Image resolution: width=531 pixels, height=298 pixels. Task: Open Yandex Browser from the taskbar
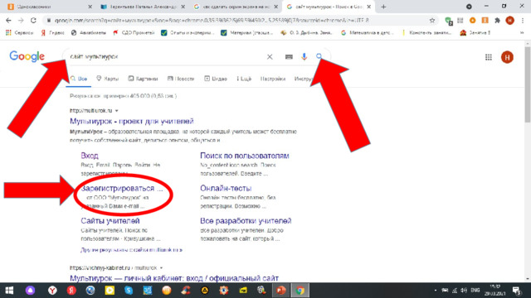52,291
